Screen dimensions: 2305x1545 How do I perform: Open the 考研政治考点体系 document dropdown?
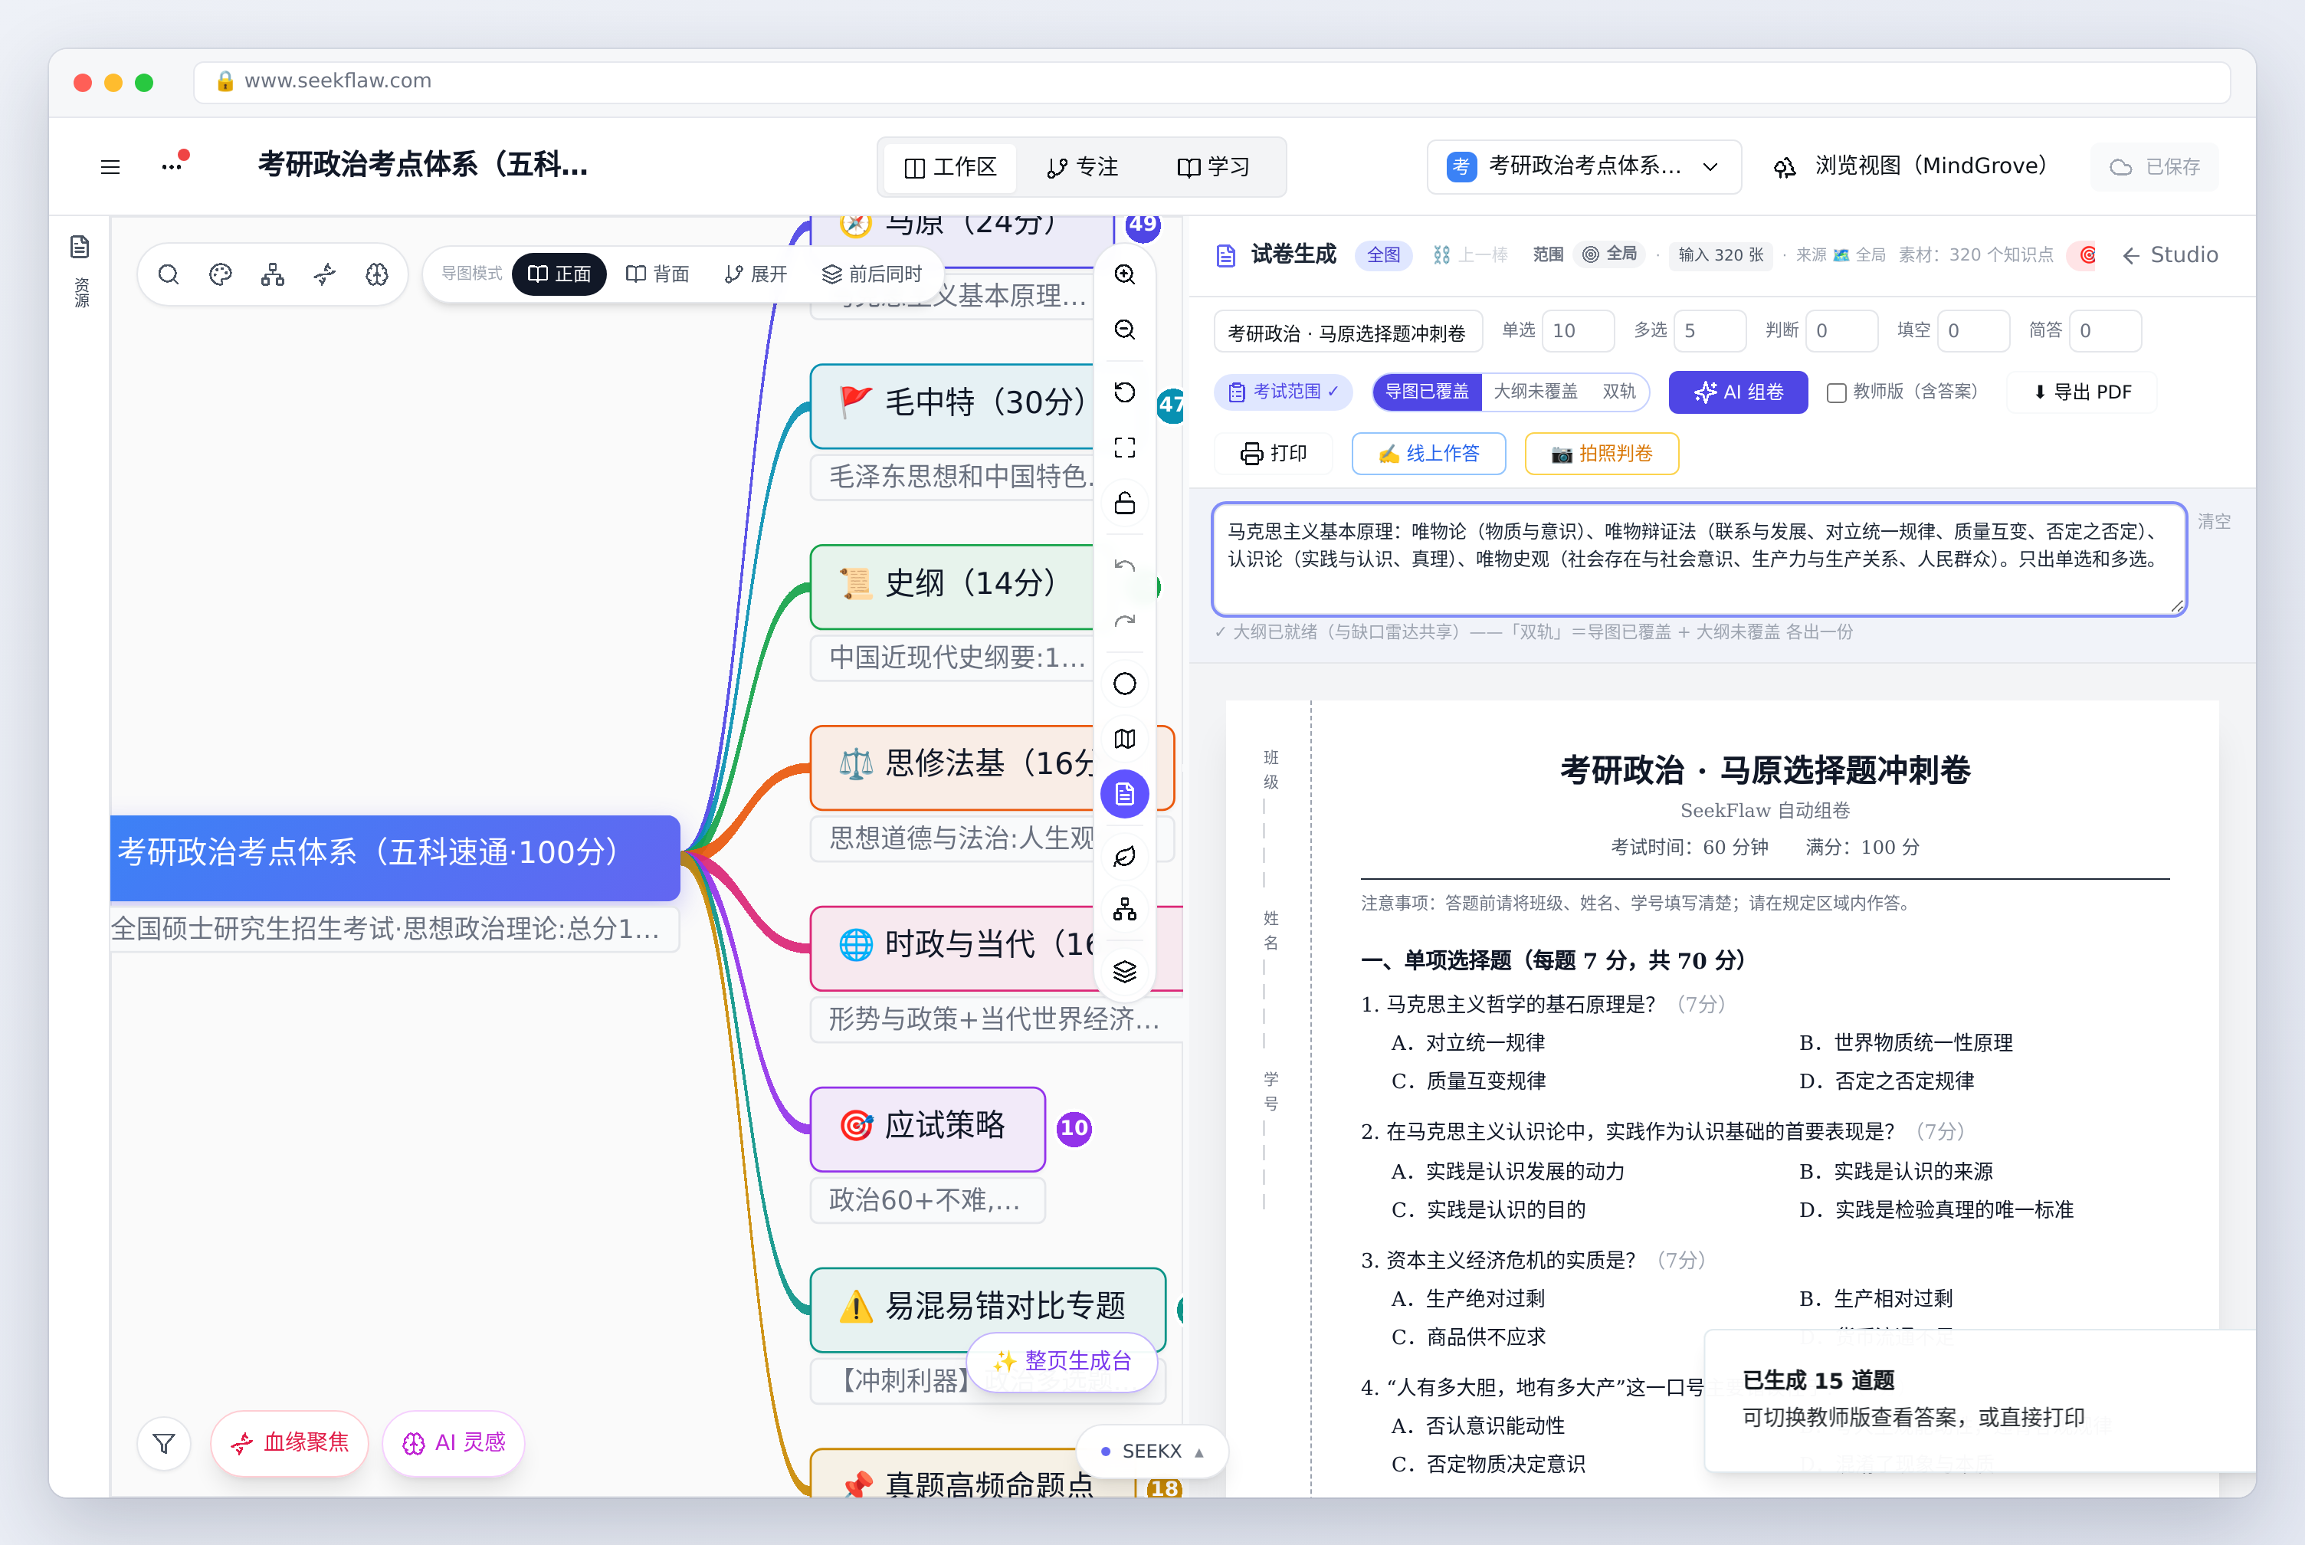[x=1583, y=166]
